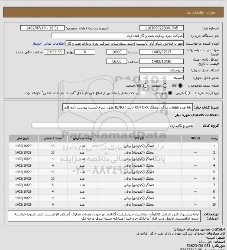Image resolution: width=227 pixels, height=250 pixels.
Task: Click the نام کالا column header
Action: (x=139, y=138)
